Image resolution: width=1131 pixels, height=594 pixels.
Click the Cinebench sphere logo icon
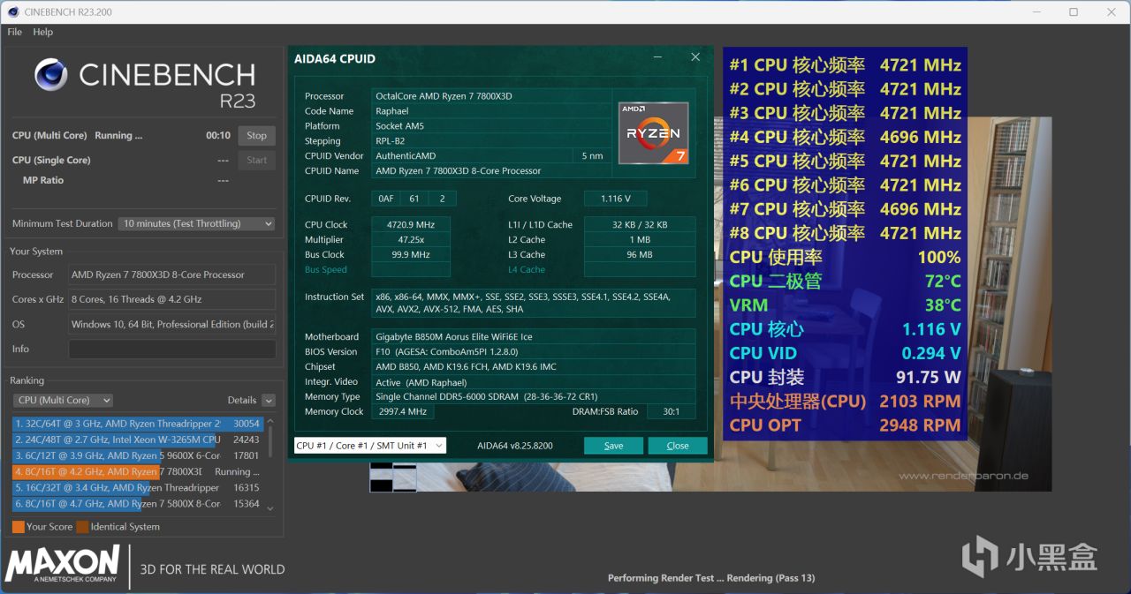52,75
